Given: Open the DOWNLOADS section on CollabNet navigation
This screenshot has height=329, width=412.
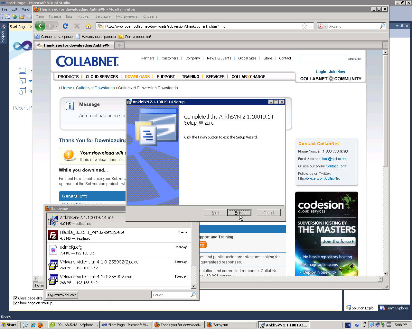Looking at the screenshot, I should pos(137,76).
